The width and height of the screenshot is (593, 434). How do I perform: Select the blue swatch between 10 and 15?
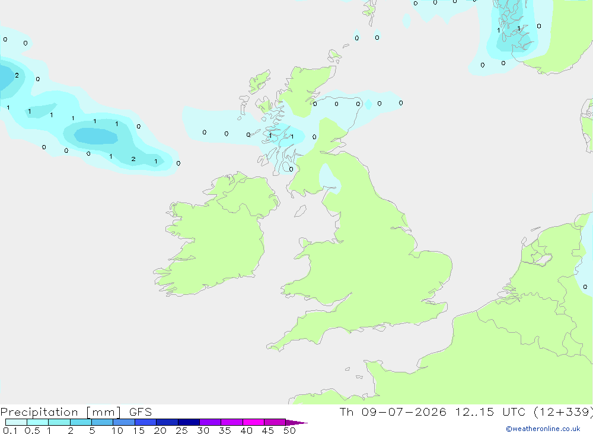(x=124, y=422)
